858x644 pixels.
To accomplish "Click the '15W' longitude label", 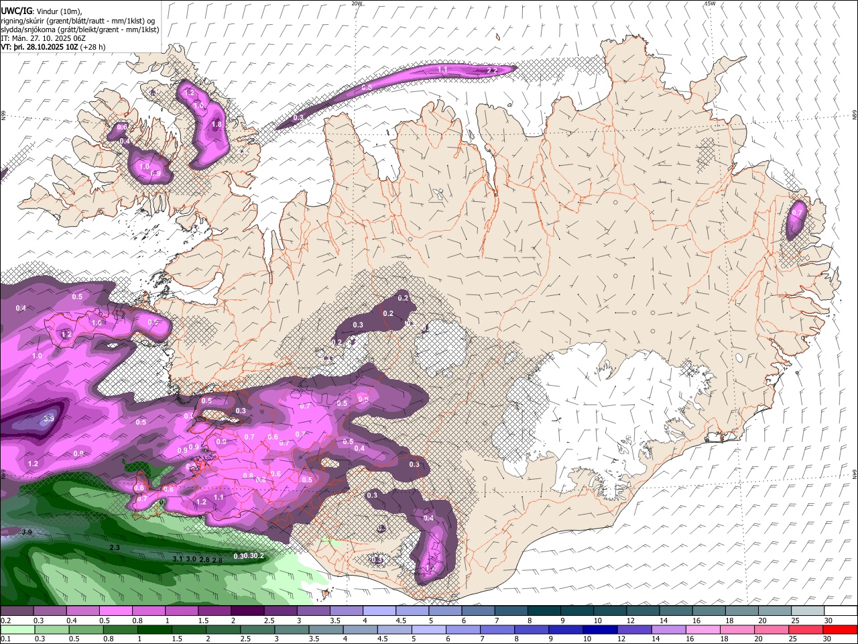I will tap(710, 3).
